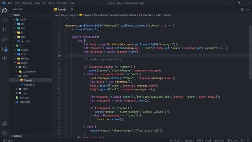The image size is (252, 142).
Task: Open Explorer views and more actions ellipsis
Action: pyautogui.click(x=48, y=9)
